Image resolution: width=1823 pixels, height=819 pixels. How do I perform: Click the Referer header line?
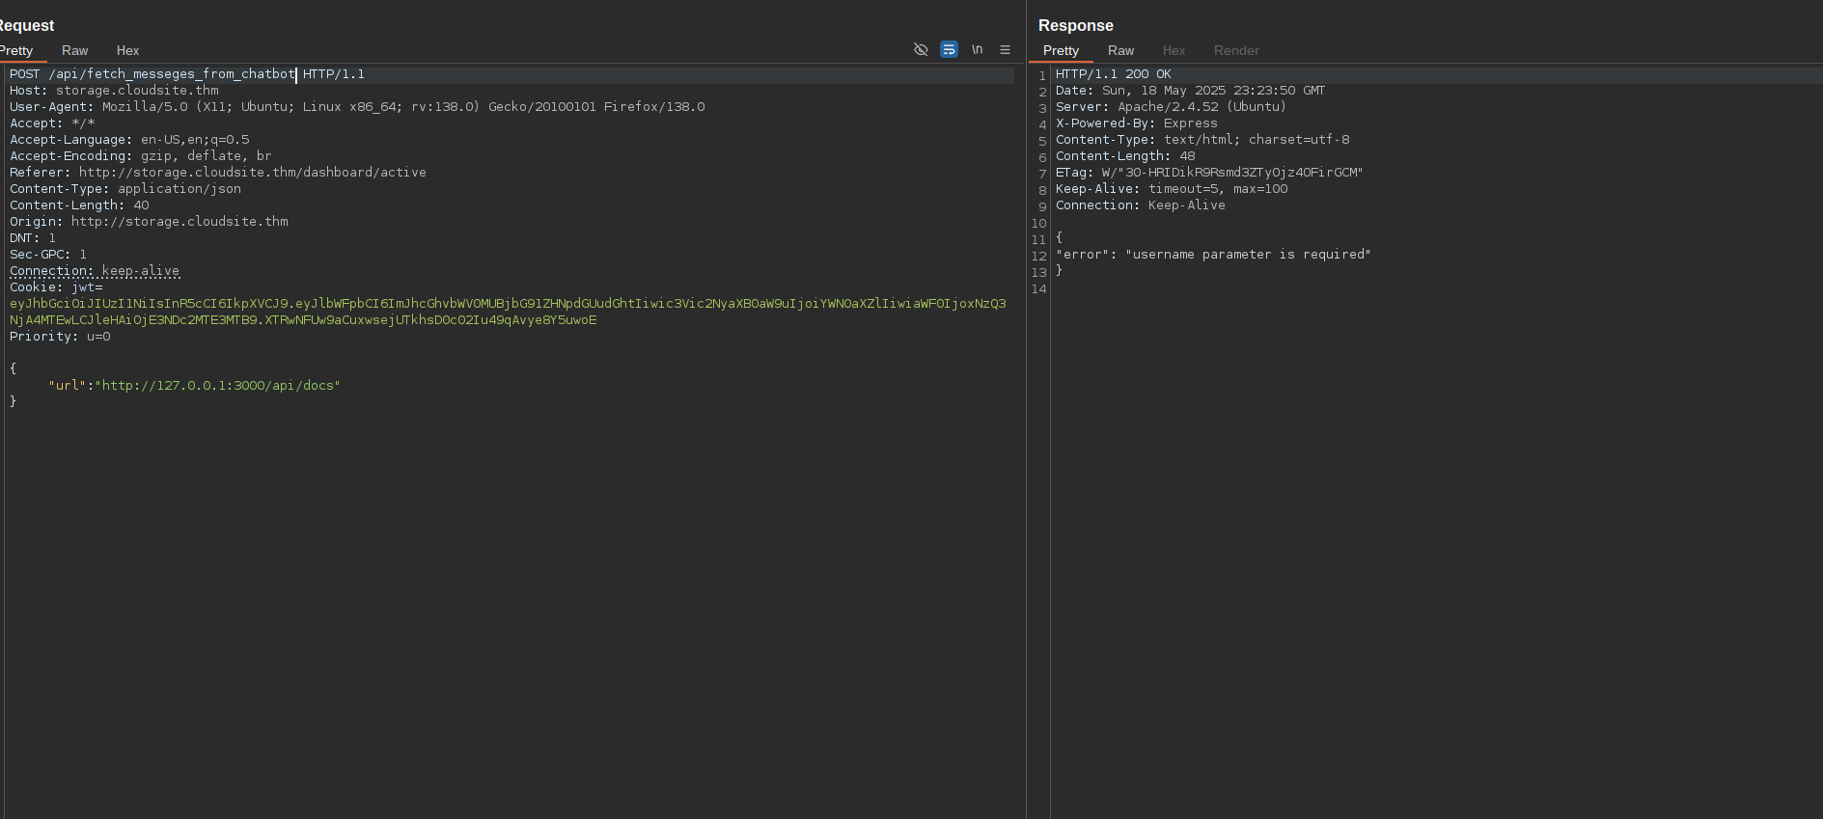pyautogui.click(x=218, y=173)
